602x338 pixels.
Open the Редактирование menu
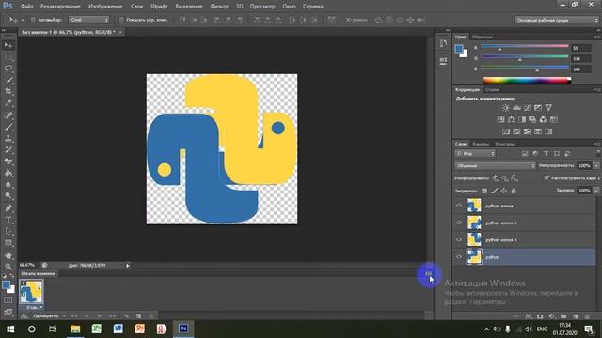pos(60,7)
